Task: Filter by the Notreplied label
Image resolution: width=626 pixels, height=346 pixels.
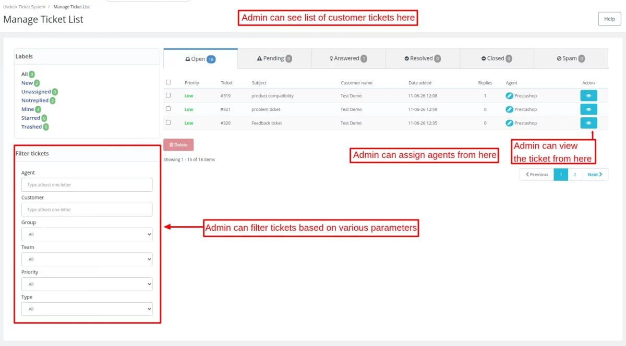Action: click(x=35, y=101)
